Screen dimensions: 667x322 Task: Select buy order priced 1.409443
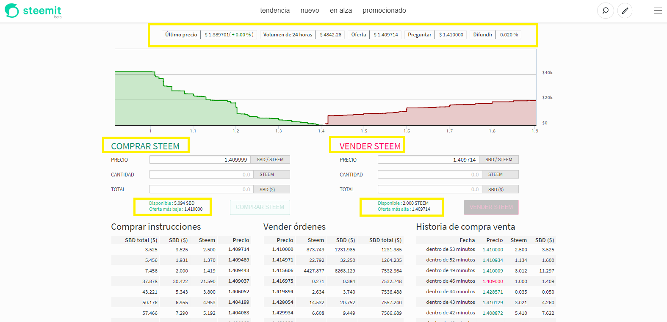181,271
